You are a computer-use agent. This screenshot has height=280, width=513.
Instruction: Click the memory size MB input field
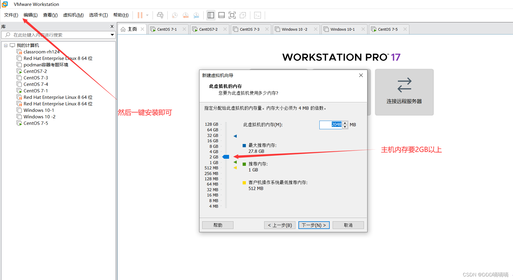pyautogui.click(x=331, y=125)
